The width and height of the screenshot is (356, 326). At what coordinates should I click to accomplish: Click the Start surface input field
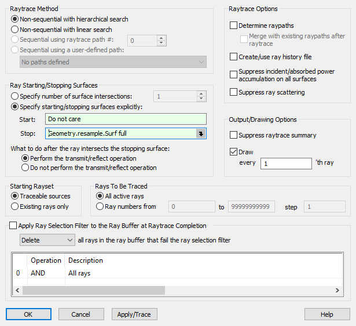click(x=125, y=119)
